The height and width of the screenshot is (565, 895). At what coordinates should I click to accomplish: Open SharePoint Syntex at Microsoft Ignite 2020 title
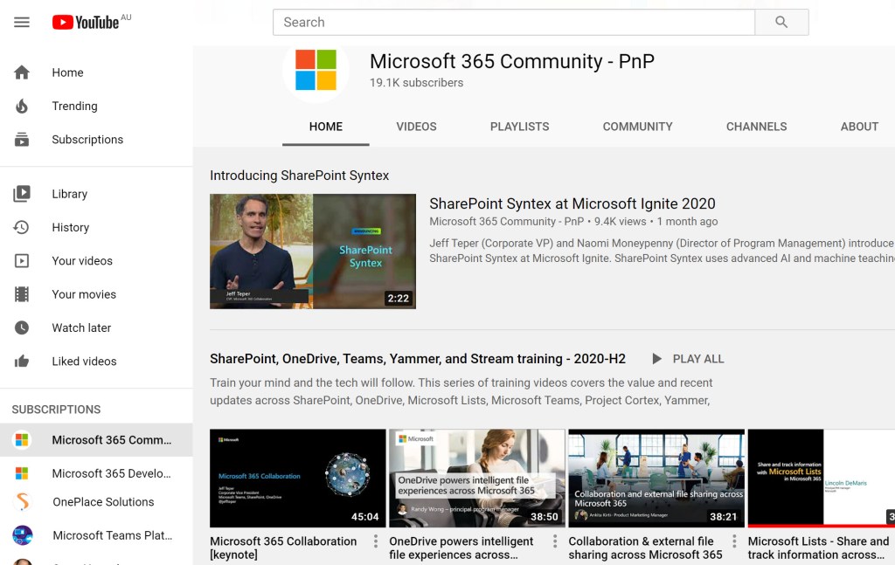(x=572, y=203)
